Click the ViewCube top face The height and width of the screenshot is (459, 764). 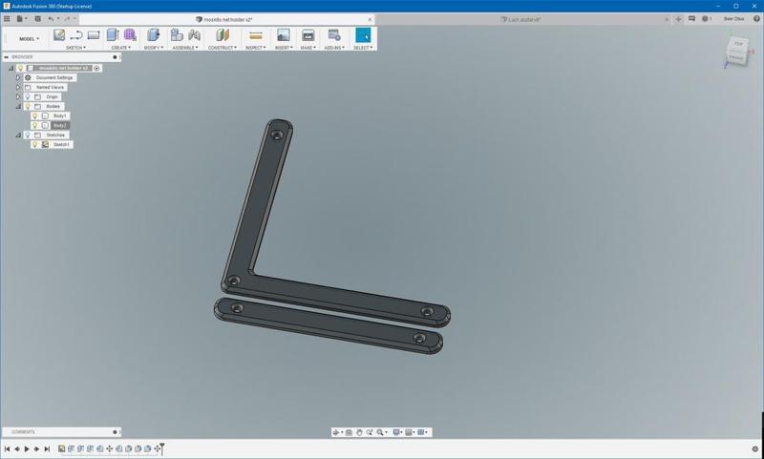[738, 44]
